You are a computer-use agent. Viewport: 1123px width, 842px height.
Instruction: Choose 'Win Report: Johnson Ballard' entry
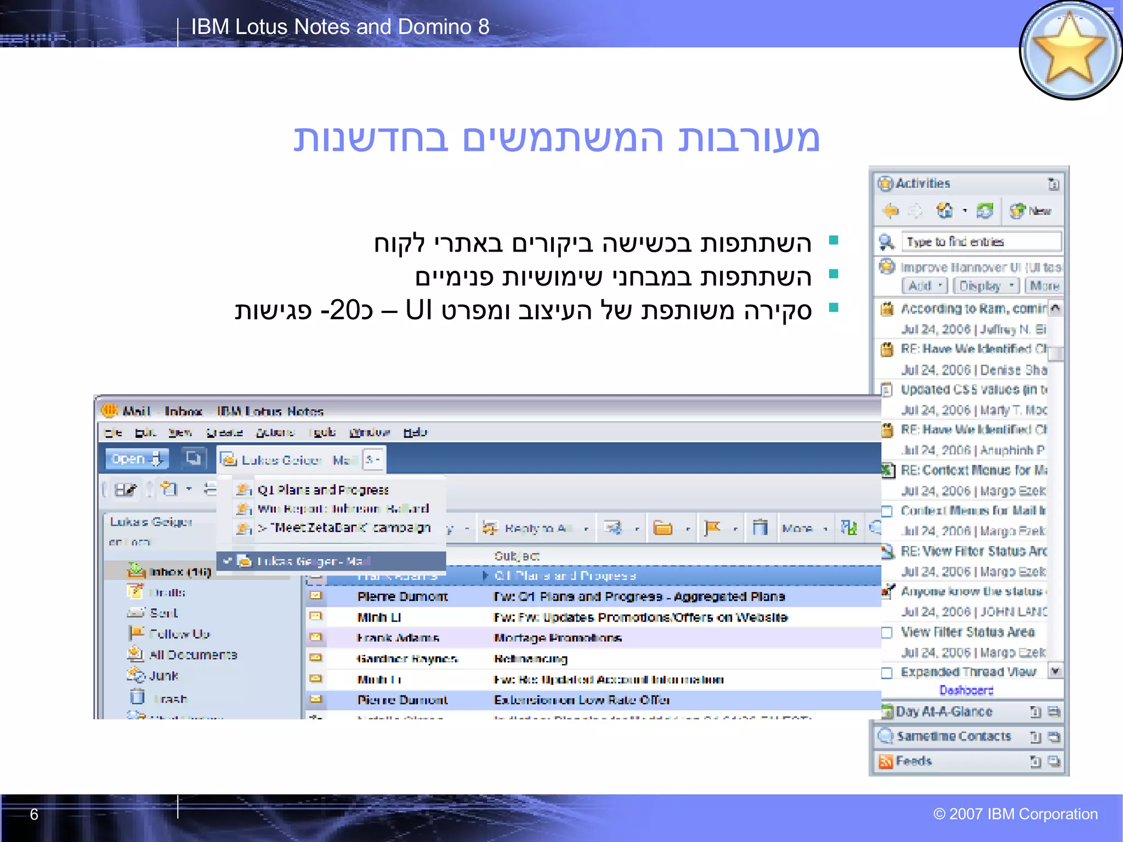click(x=343, y=509)
